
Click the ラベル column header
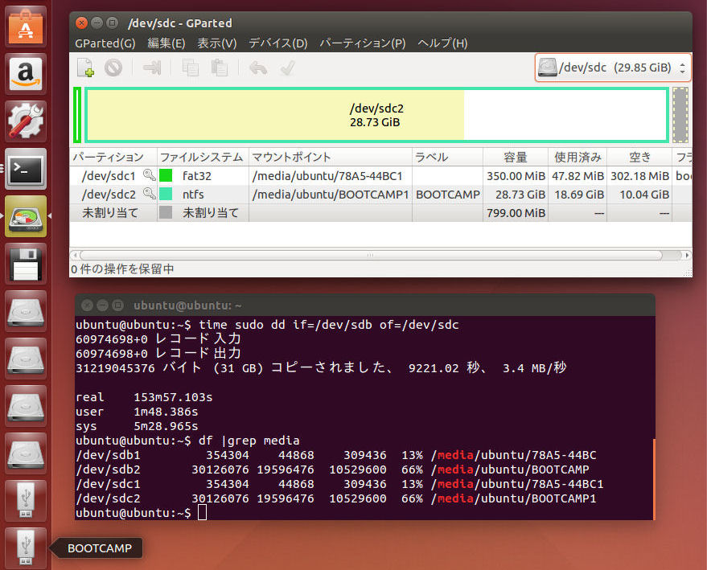click(x=447, y=157)
